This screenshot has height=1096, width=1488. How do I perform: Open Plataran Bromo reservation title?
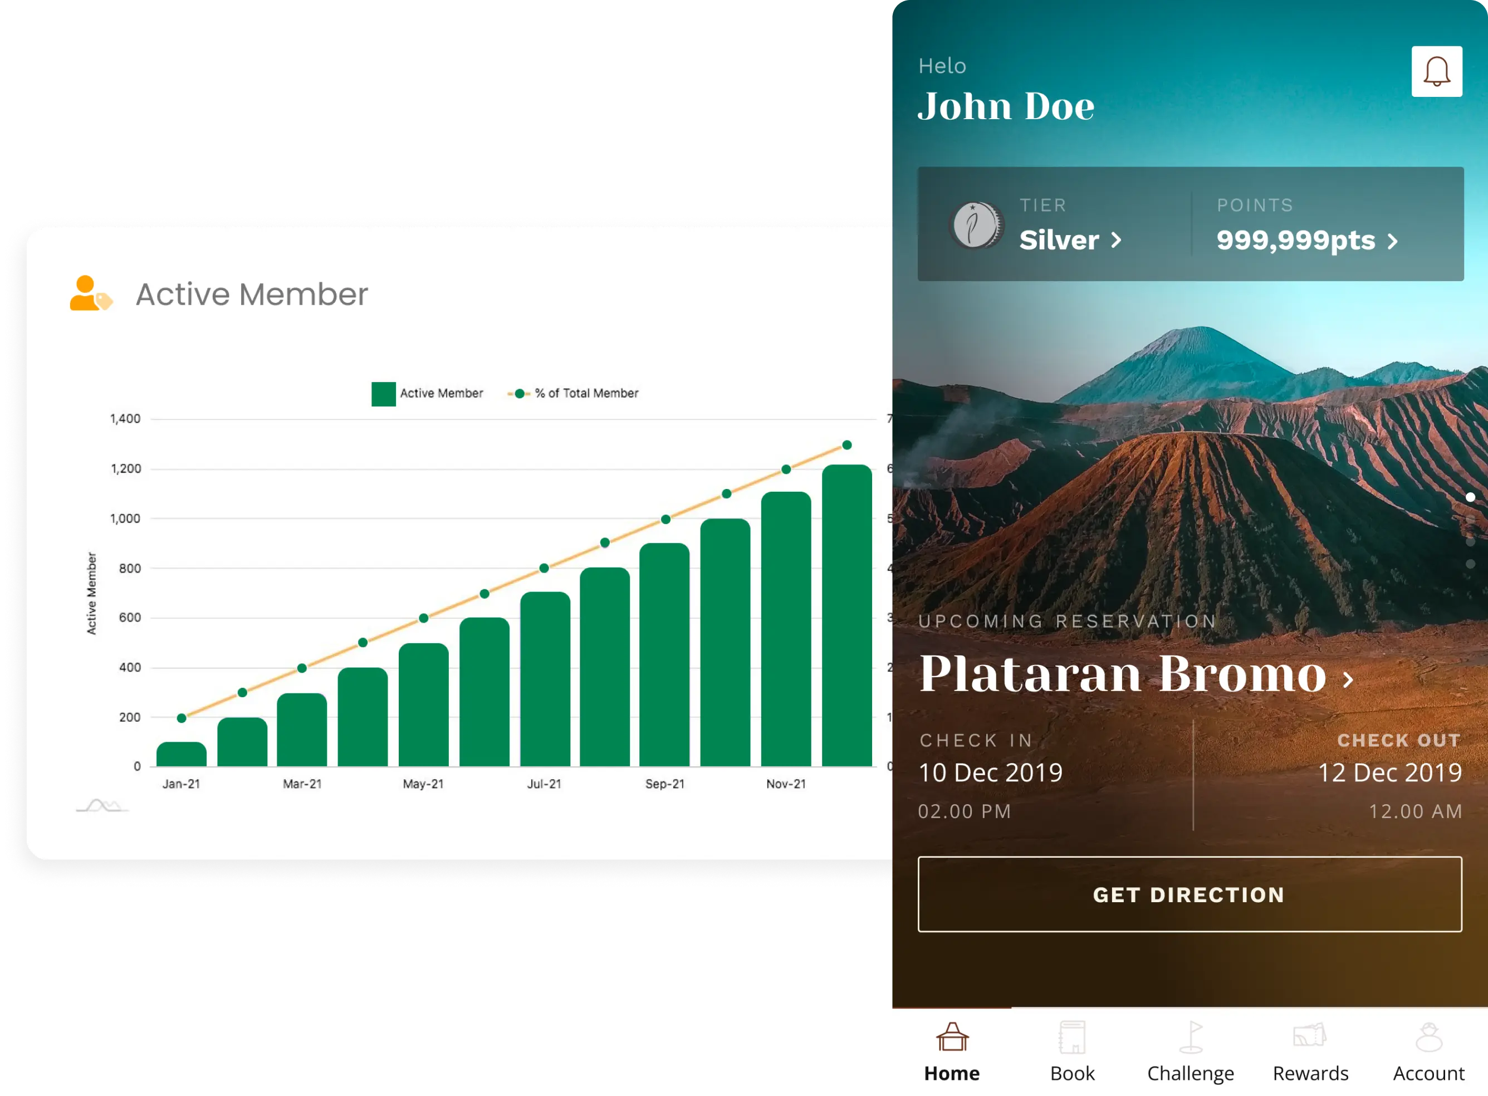tap(1123, 673)
